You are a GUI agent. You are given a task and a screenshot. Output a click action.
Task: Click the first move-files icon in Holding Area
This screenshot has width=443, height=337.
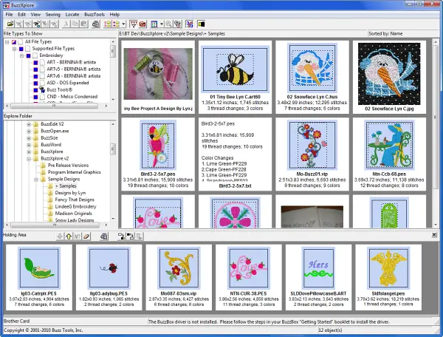pyautogui.click(x=122, y=236)
